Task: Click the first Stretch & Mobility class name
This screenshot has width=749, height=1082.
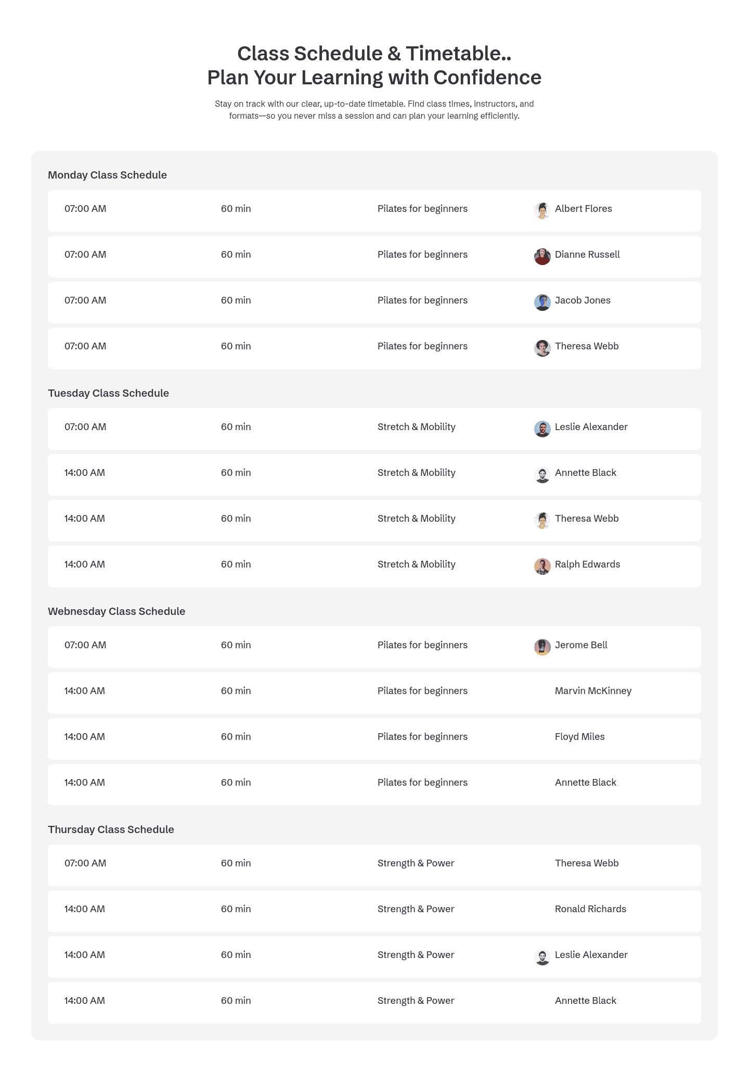Action: tap(416, 427)
